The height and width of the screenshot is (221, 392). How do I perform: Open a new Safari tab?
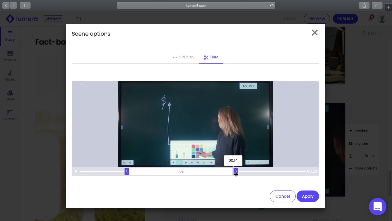(x=388, y=7)
